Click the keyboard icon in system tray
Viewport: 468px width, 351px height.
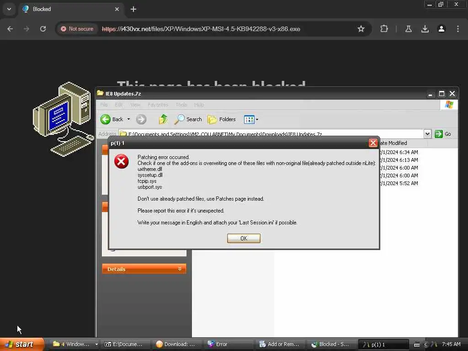[x=417, y=345]
